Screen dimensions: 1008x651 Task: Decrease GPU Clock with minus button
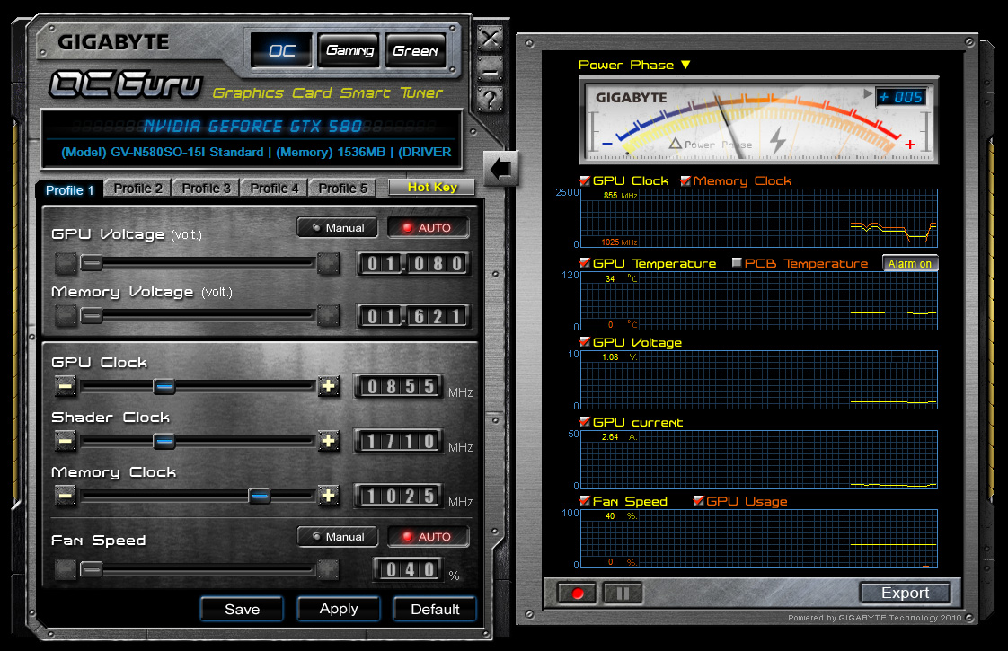coord(65,386)
